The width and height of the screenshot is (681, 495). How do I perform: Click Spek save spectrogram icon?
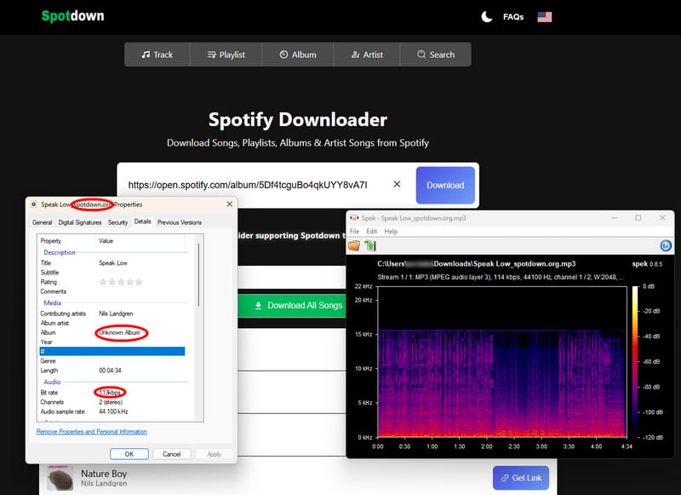370,245
